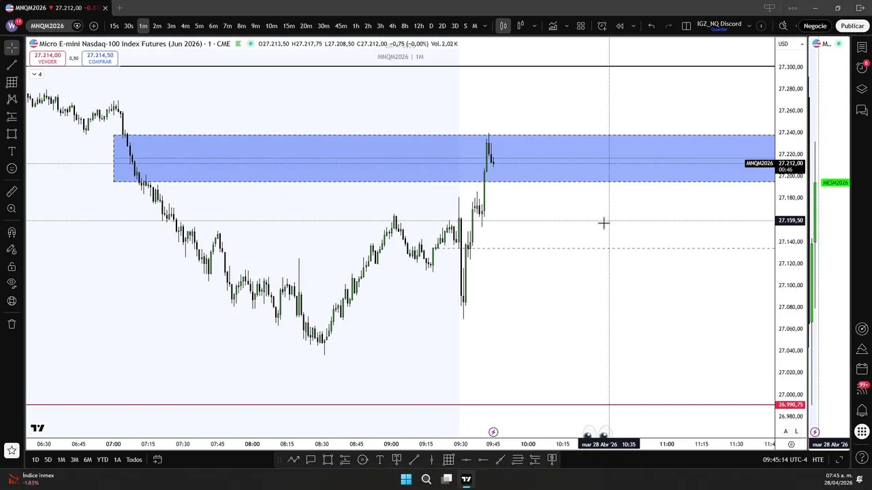Expand the time interval dropdown arrow
Screen dimensions: 872x490
[485, 26]
